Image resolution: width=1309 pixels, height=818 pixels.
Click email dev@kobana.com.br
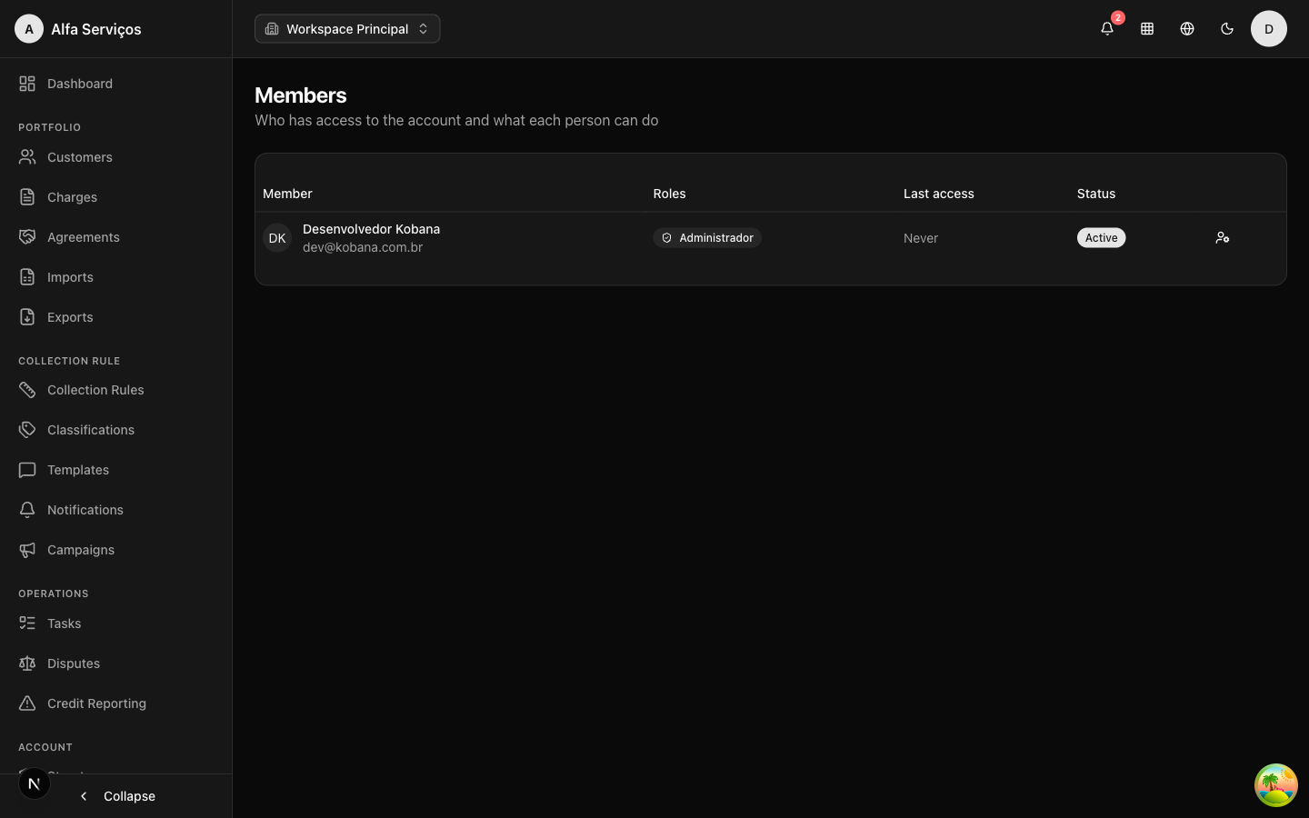[x=363, y=247]
